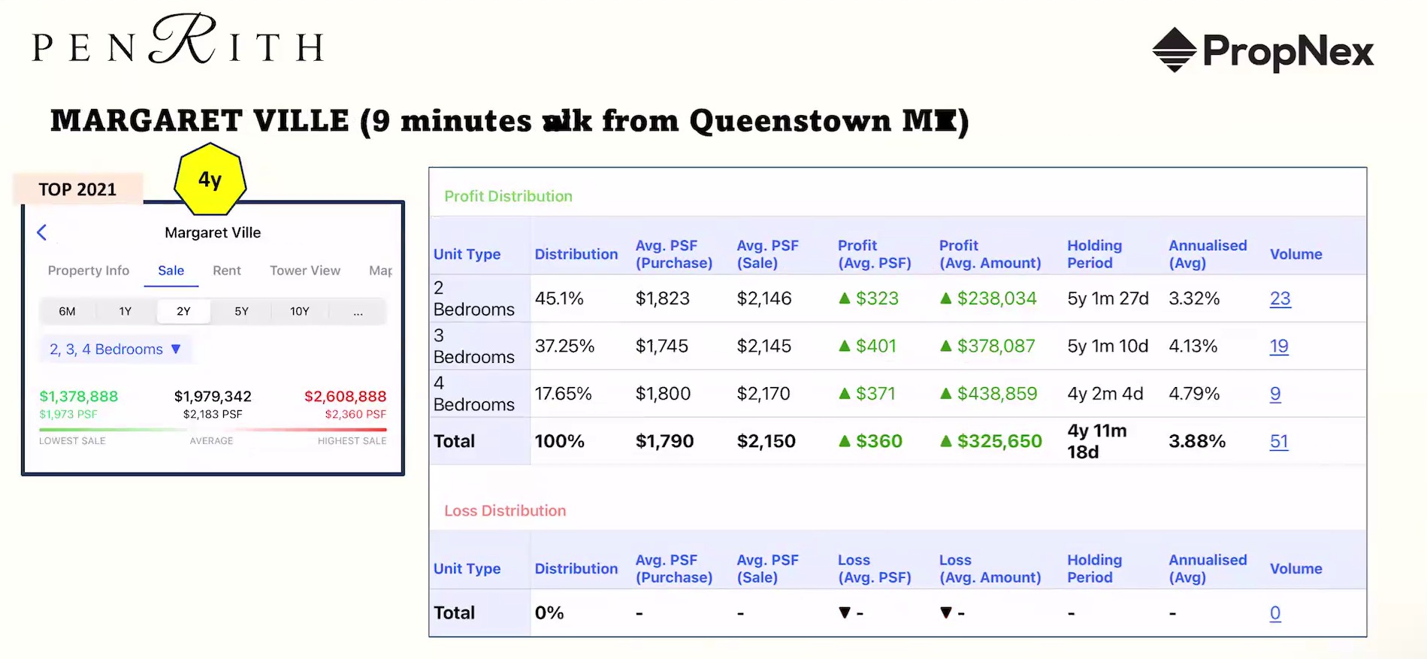Click the TOP 2021 label

pyautogui.click(x=77, y=189)
